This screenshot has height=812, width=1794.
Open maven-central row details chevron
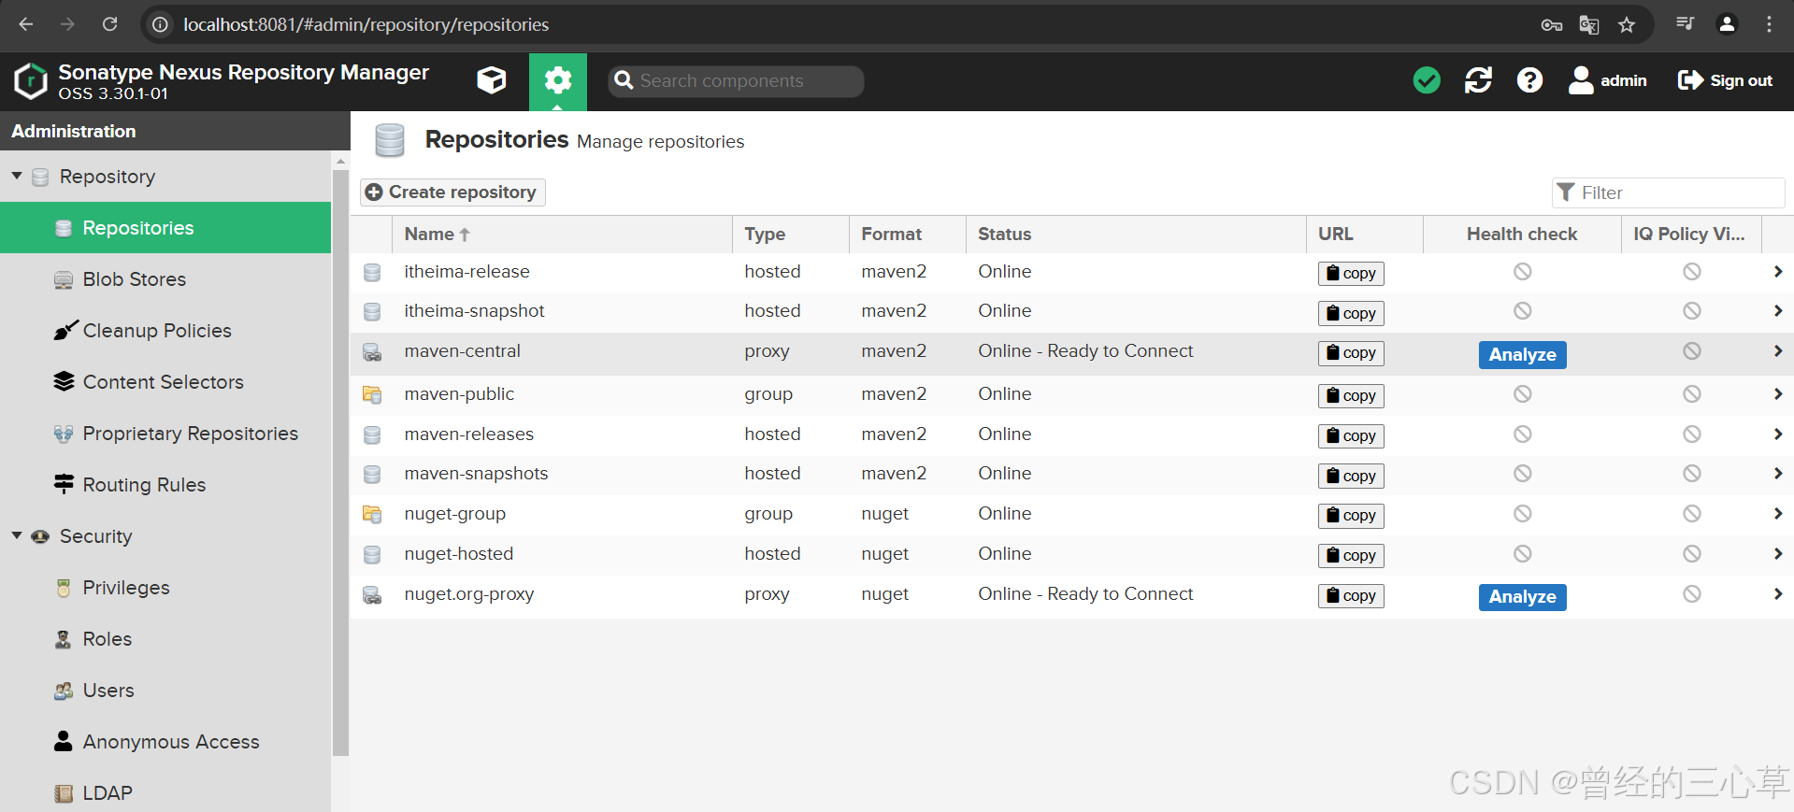[x=1777, y=351]
